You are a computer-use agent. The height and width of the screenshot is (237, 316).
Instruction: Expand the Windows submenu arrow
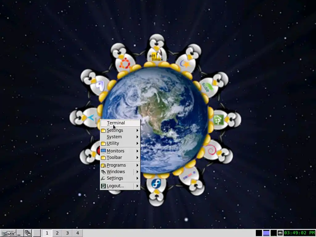pyautogui.click(x=137, y=172)
